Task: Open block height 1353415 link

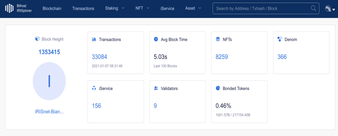Action: pyautogui.click(x=49, y=52)
